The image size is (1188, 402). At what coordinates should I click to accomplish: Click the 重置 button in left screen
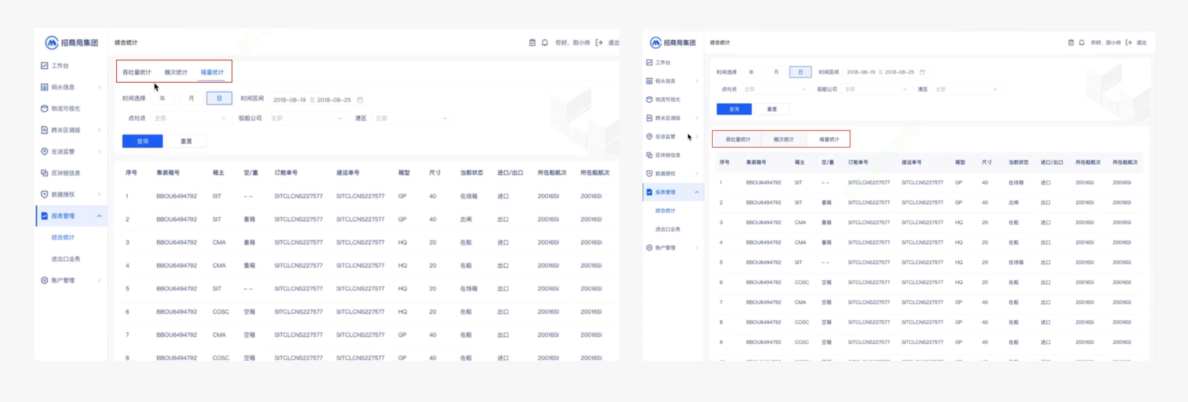[x=186, y=141]
